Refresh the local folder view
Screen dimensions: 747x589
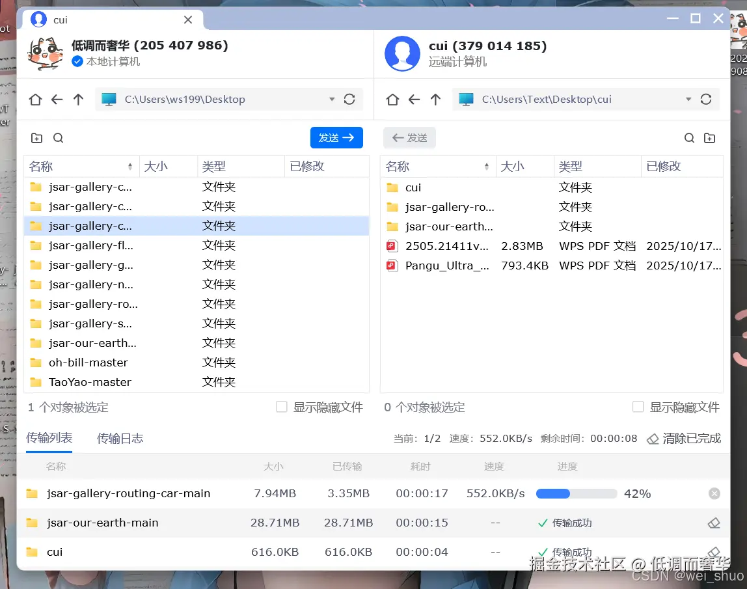[349, 99]
